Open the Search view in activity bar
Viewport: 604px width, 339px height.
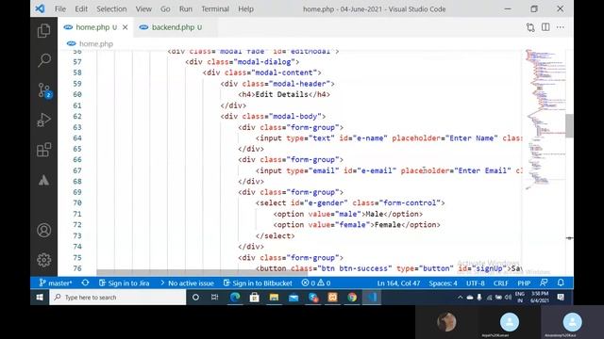[x=44, y=60]
